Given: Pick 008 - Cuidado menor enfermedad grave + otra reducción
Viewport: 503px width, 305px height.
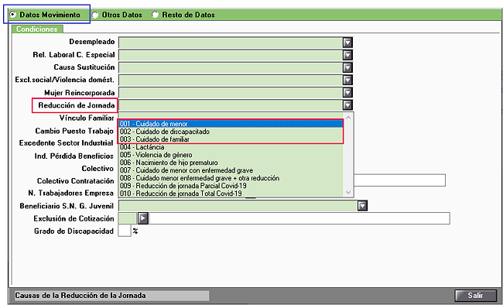Looking at the screenshot, I should [231, 178].
